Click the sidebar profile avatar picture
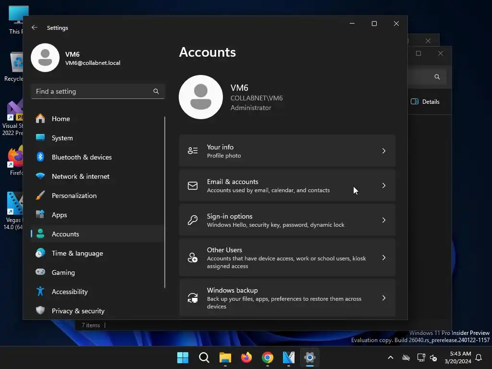 (45, 58)
